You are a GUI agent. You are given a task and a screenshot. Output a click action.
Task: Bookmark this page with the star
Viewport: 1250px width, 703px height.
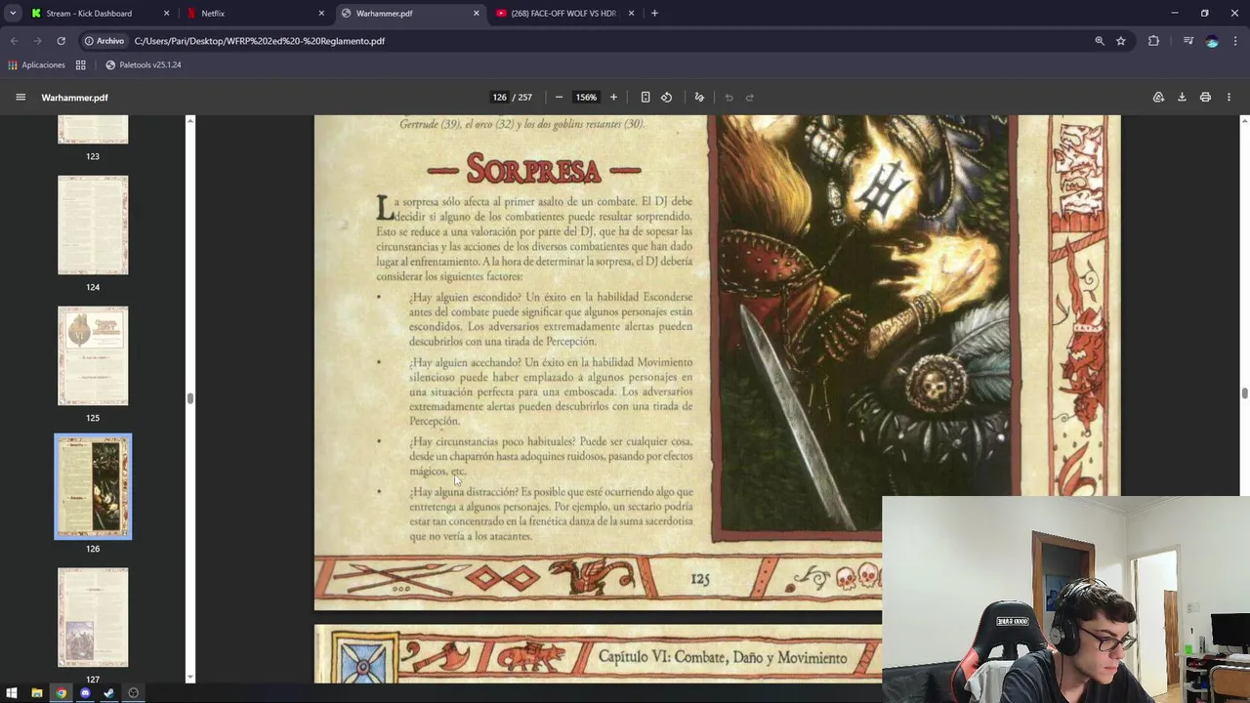pos(1121,41)
